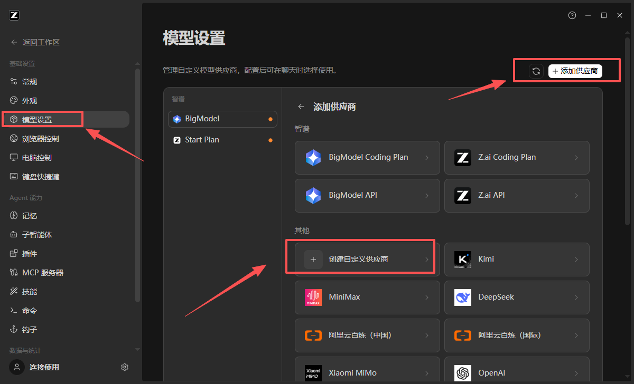Click the 插件 plugin icon
Viewport: 634px width, 384px height.
pos(14,254)
